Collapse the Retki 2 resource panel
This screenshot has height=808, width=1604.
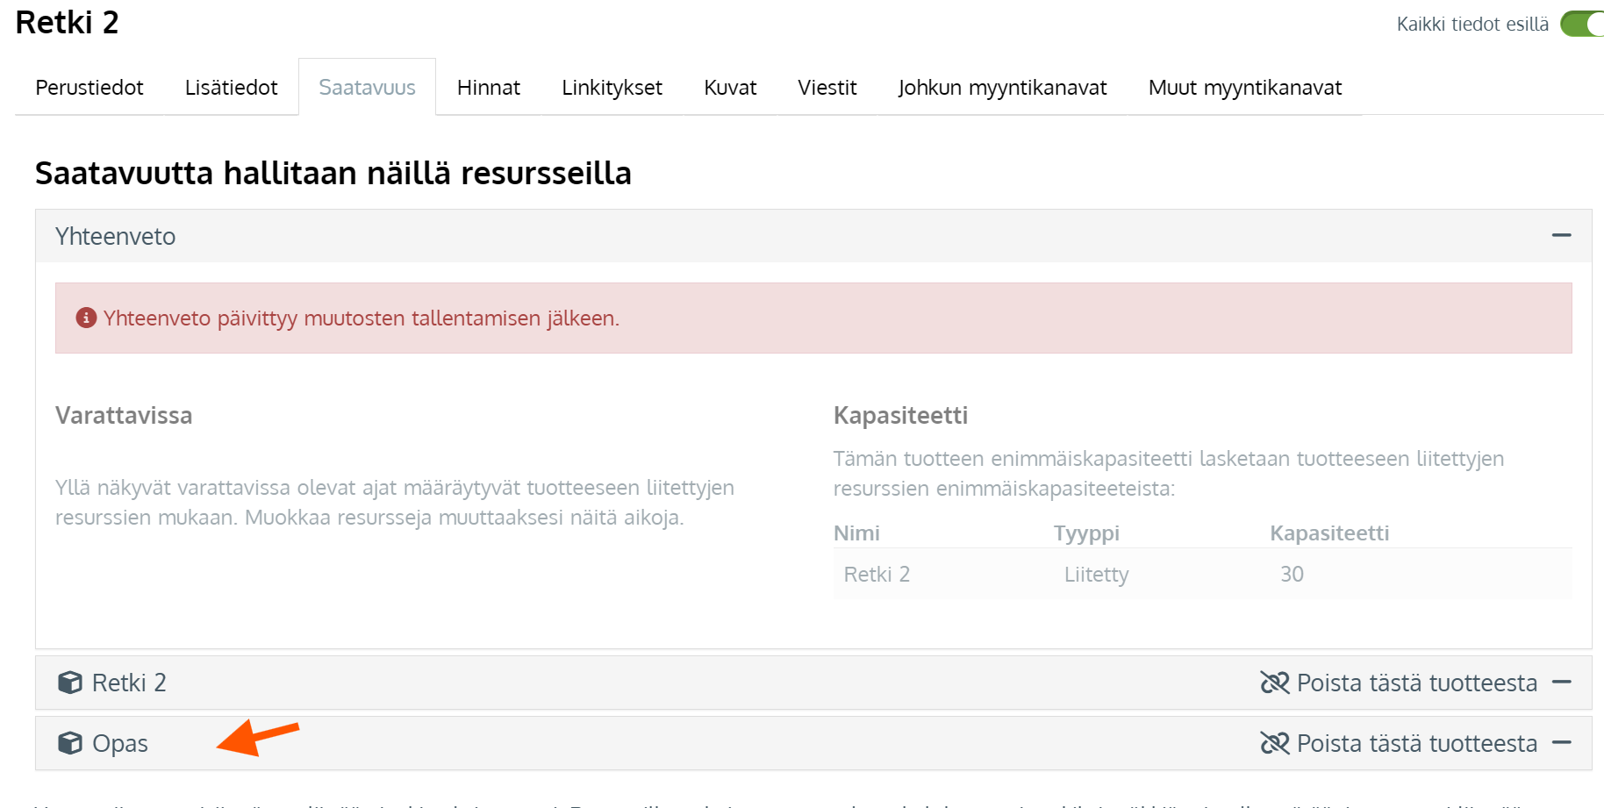[x=1561, y=683]
